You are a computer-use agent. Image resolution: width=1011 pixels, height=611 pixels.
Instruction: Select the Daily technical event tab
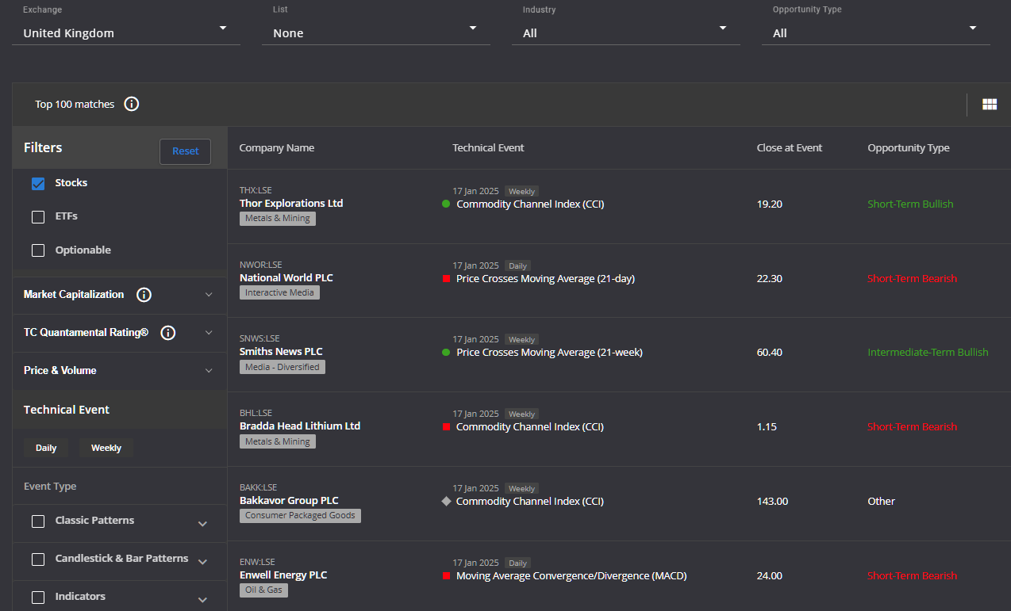(x=46, y=448)
